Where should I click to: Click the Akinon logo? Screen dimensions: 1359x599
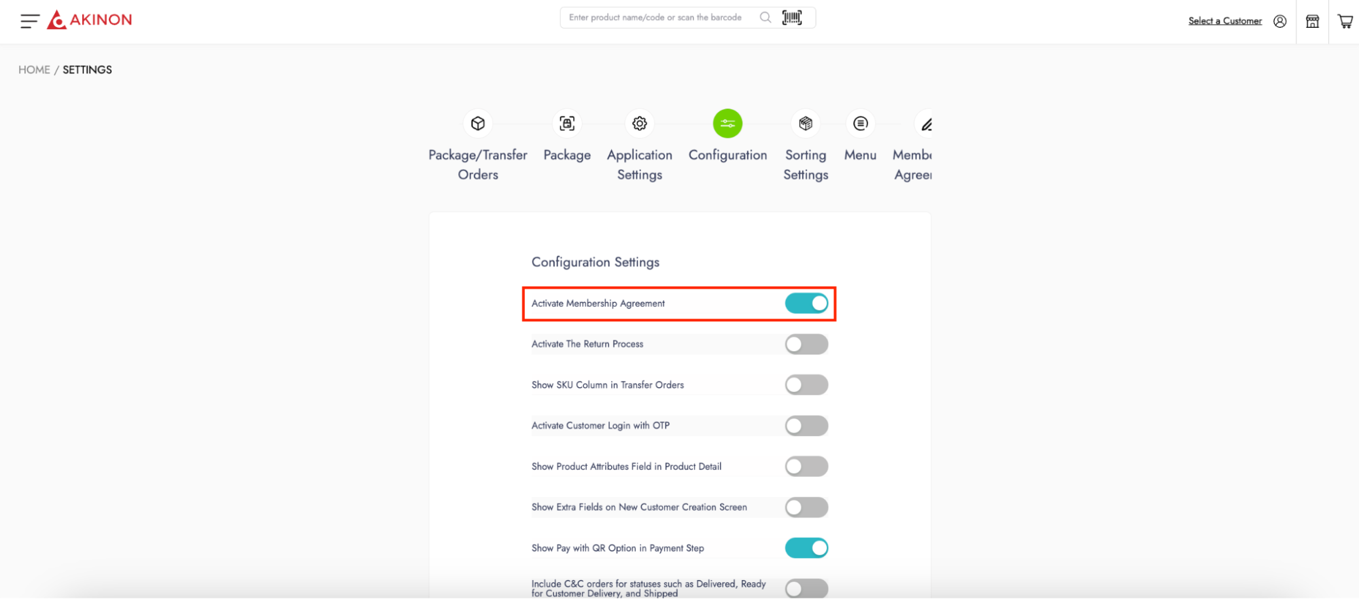click(90, 20)
